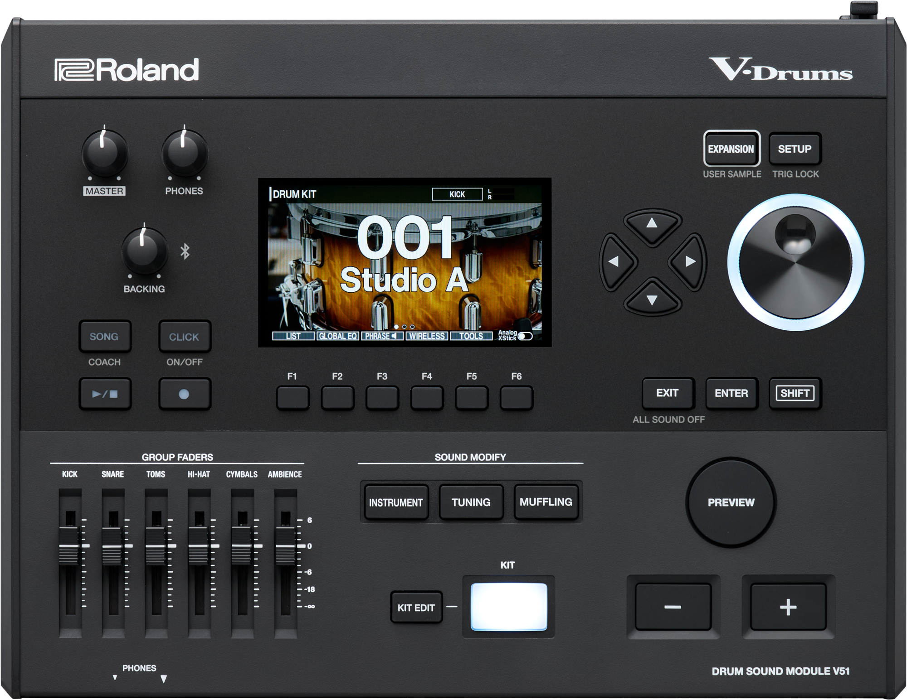The image size is (907, 700).
Task: Select F4 function key below screen
Action: click(427, 398)
